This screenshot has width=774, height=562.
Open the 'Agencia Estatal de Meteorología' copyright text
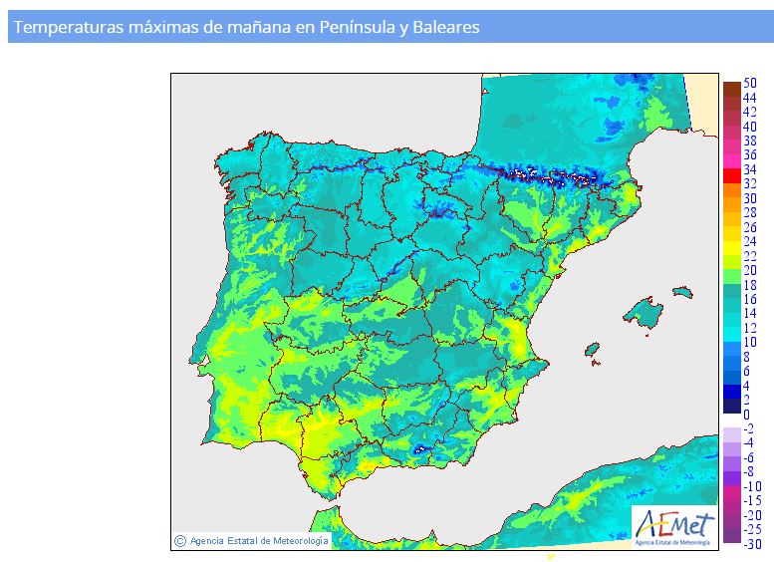(x=257, y=541)
